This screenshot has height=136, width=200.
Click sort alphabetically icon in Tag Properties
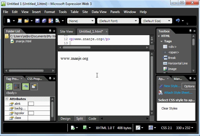(17, 87)
